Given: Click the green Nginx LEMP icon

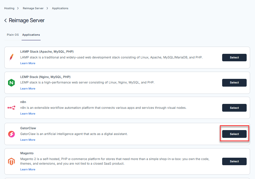Looking at the screenshot, I should [x=12, y=83].
